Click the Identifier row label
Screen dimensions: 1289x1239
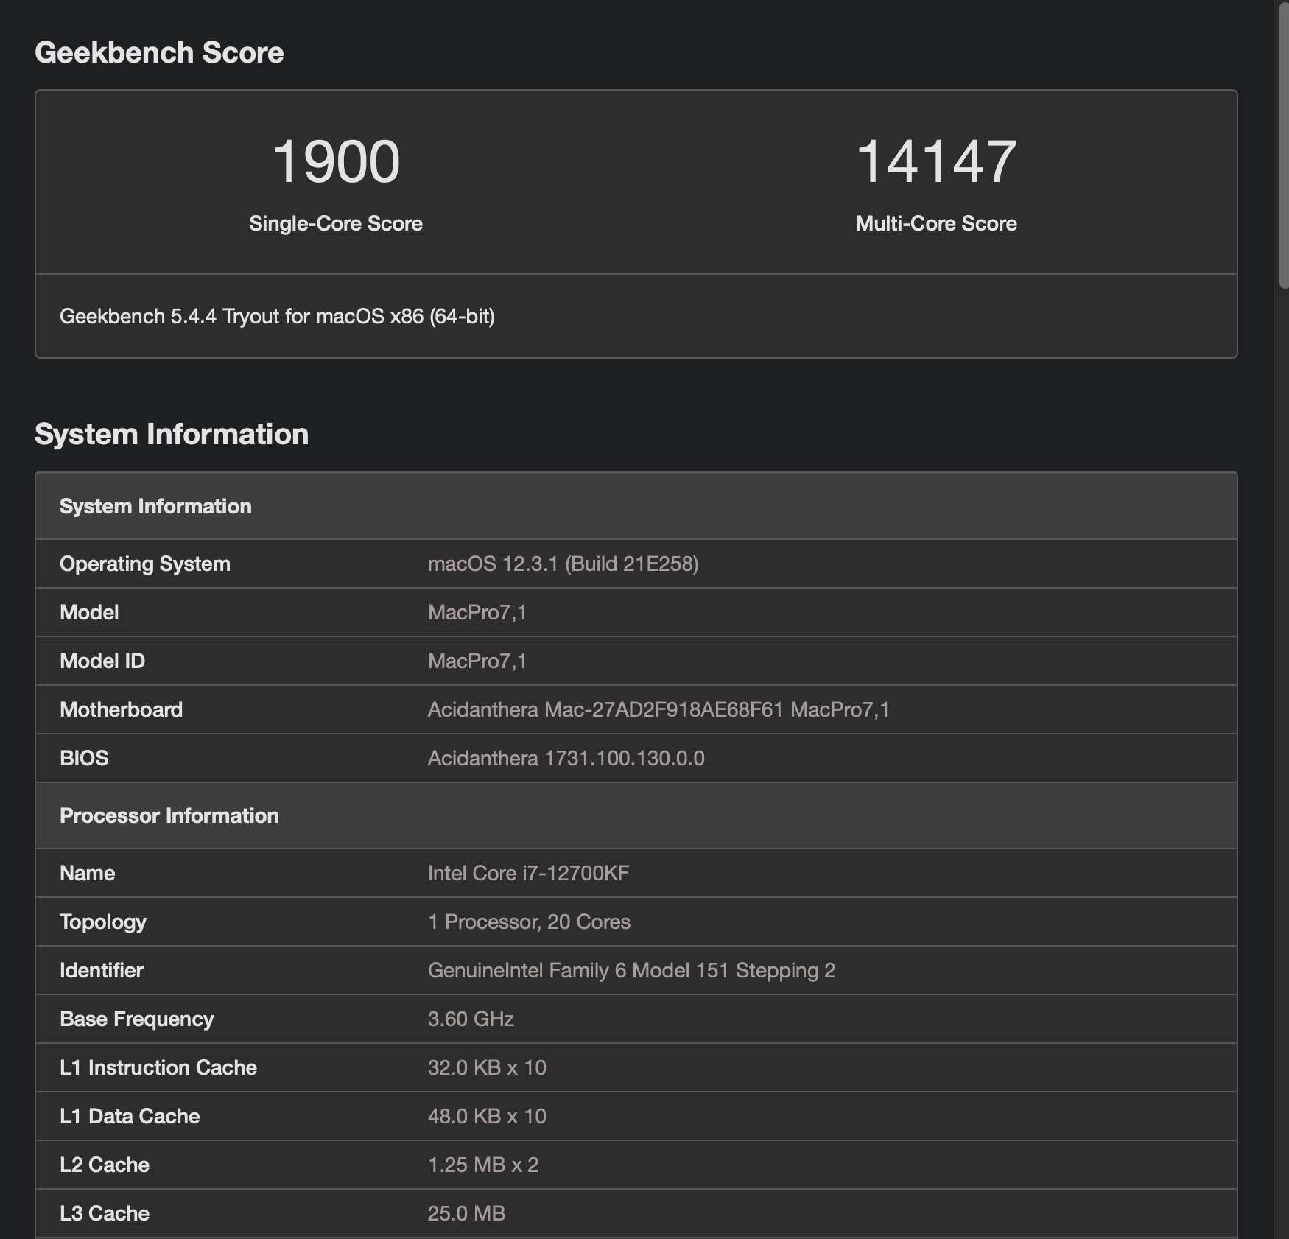pos(102,970)
